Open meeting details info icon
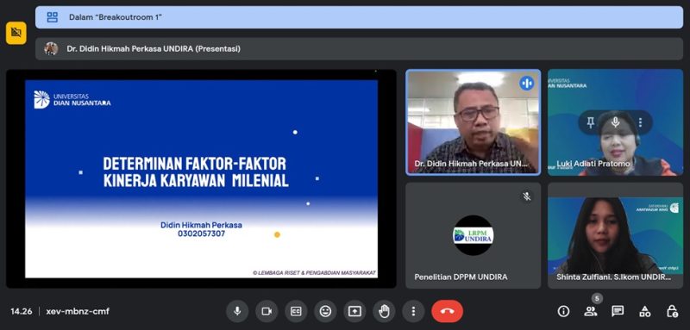Image resolution: width=690 pixels, height=330 pixels. pos(563,311)
